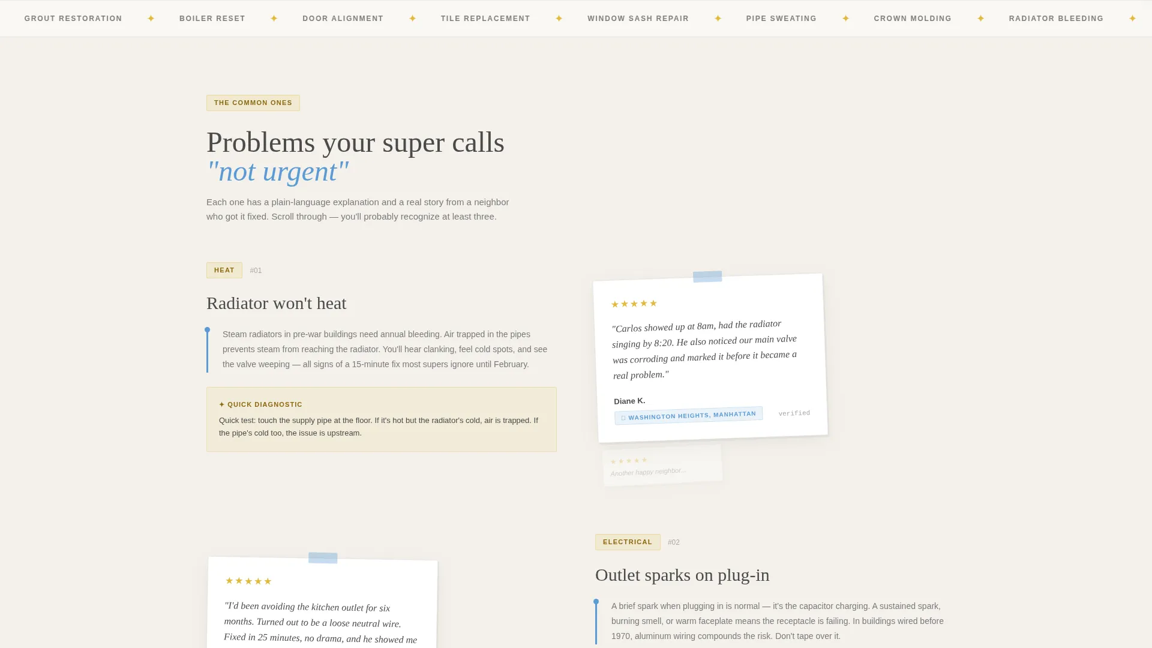Choose Tile Replacement in the top strip
Screen dimensions: 1152x648
point(485,19)
